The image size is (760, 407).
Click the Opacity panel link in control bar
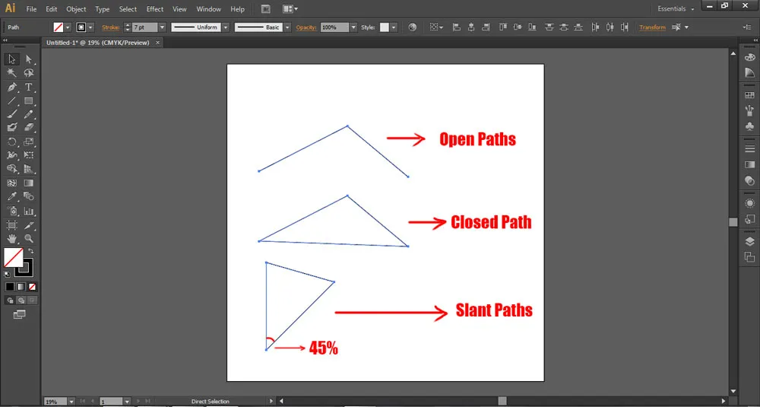(306, 27)
